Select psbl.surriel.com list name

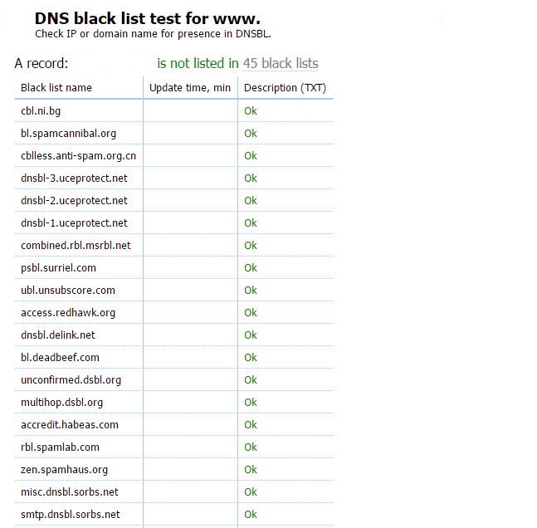pos(58,267)
